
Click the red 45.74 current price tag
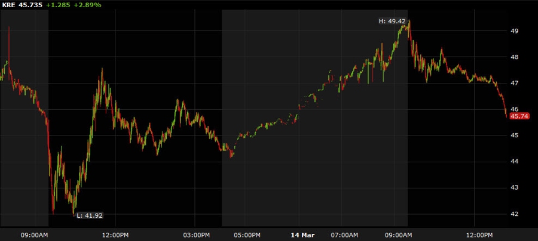click(519, 116)
